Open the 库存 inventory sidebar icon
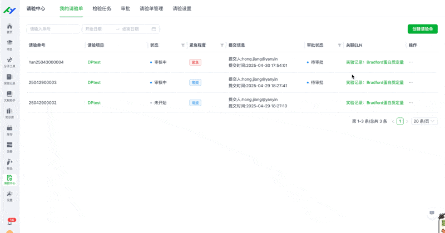This screenshot has width=445, height=233. click(9, 130)
